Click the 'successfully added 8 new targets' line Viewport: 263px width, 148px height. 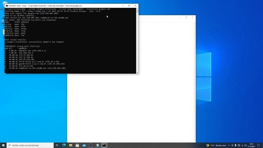(35, 42)
